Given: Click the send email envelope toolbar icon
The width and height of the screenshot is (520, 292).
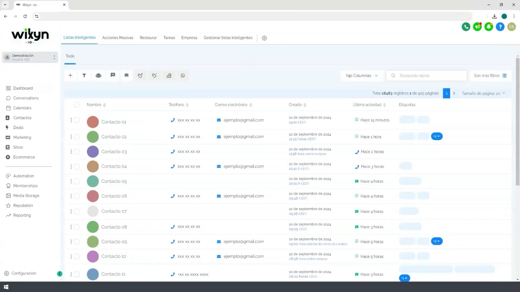Looking at the screenshot, I should 127,75.
